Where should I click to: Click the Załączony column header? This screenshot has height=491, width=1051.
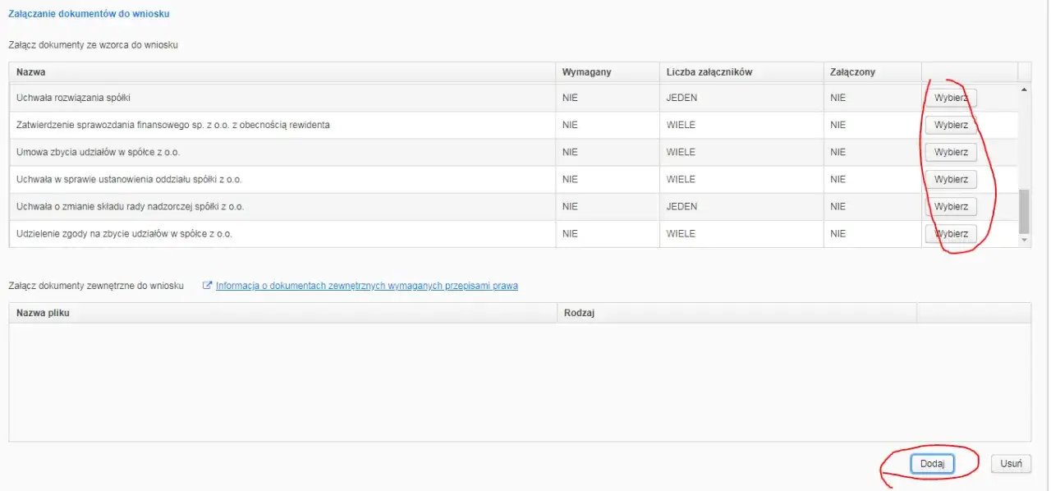pos(872,72)
